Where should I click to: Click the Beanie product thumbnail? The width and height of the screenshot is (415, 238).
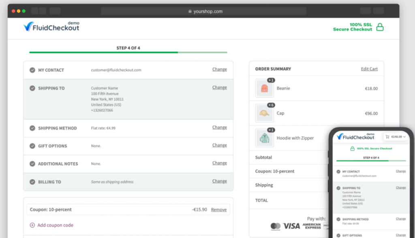click(x=264, y=88)
